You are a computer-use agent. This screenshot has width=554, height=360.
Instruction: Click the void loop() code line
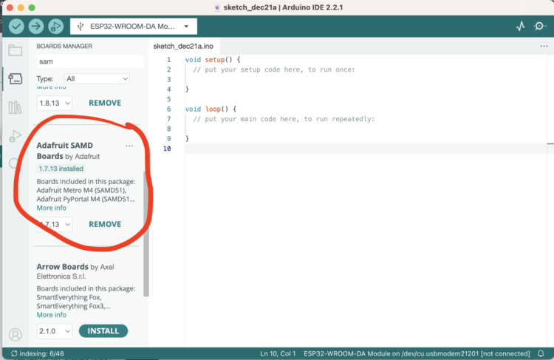(x=211, y=109)
